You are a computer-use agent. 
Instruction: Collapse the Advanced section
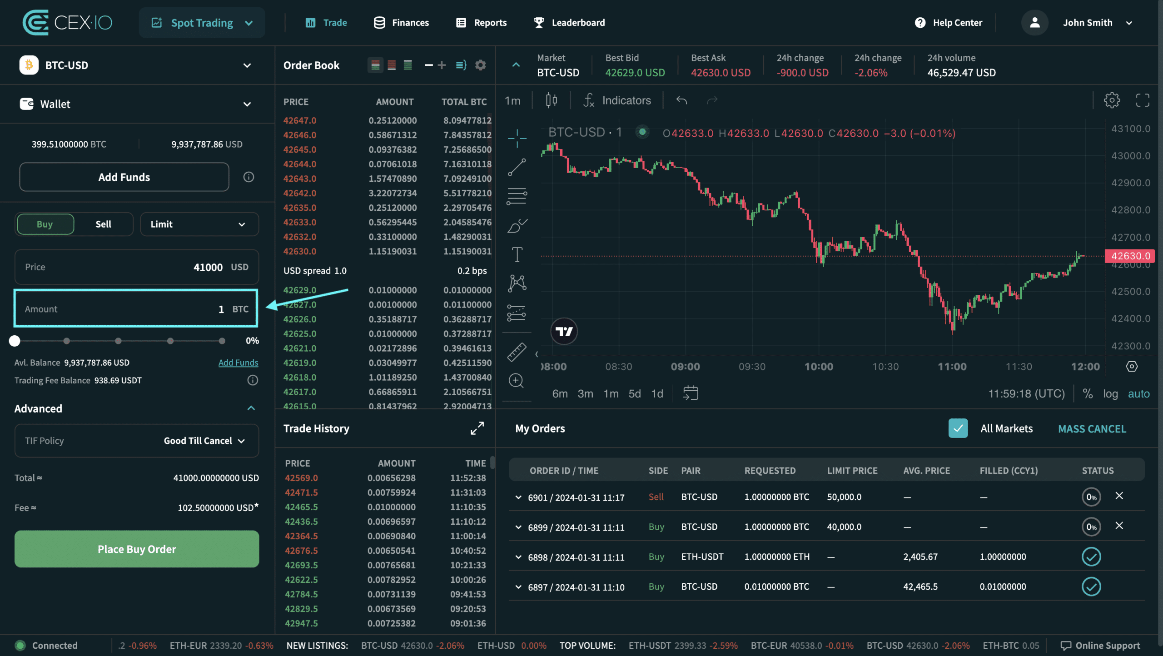point(251,408)
